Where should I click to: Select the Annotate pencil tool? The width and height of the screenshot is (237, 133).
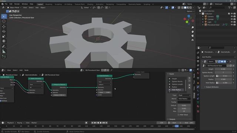[4, 47]
